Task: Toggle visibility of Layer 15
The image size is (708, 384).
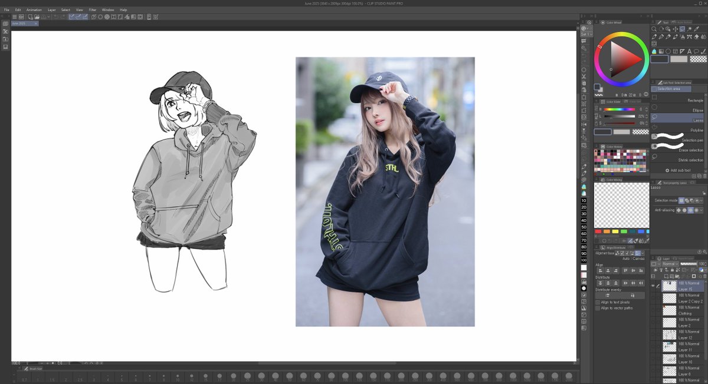Action: 652,286
